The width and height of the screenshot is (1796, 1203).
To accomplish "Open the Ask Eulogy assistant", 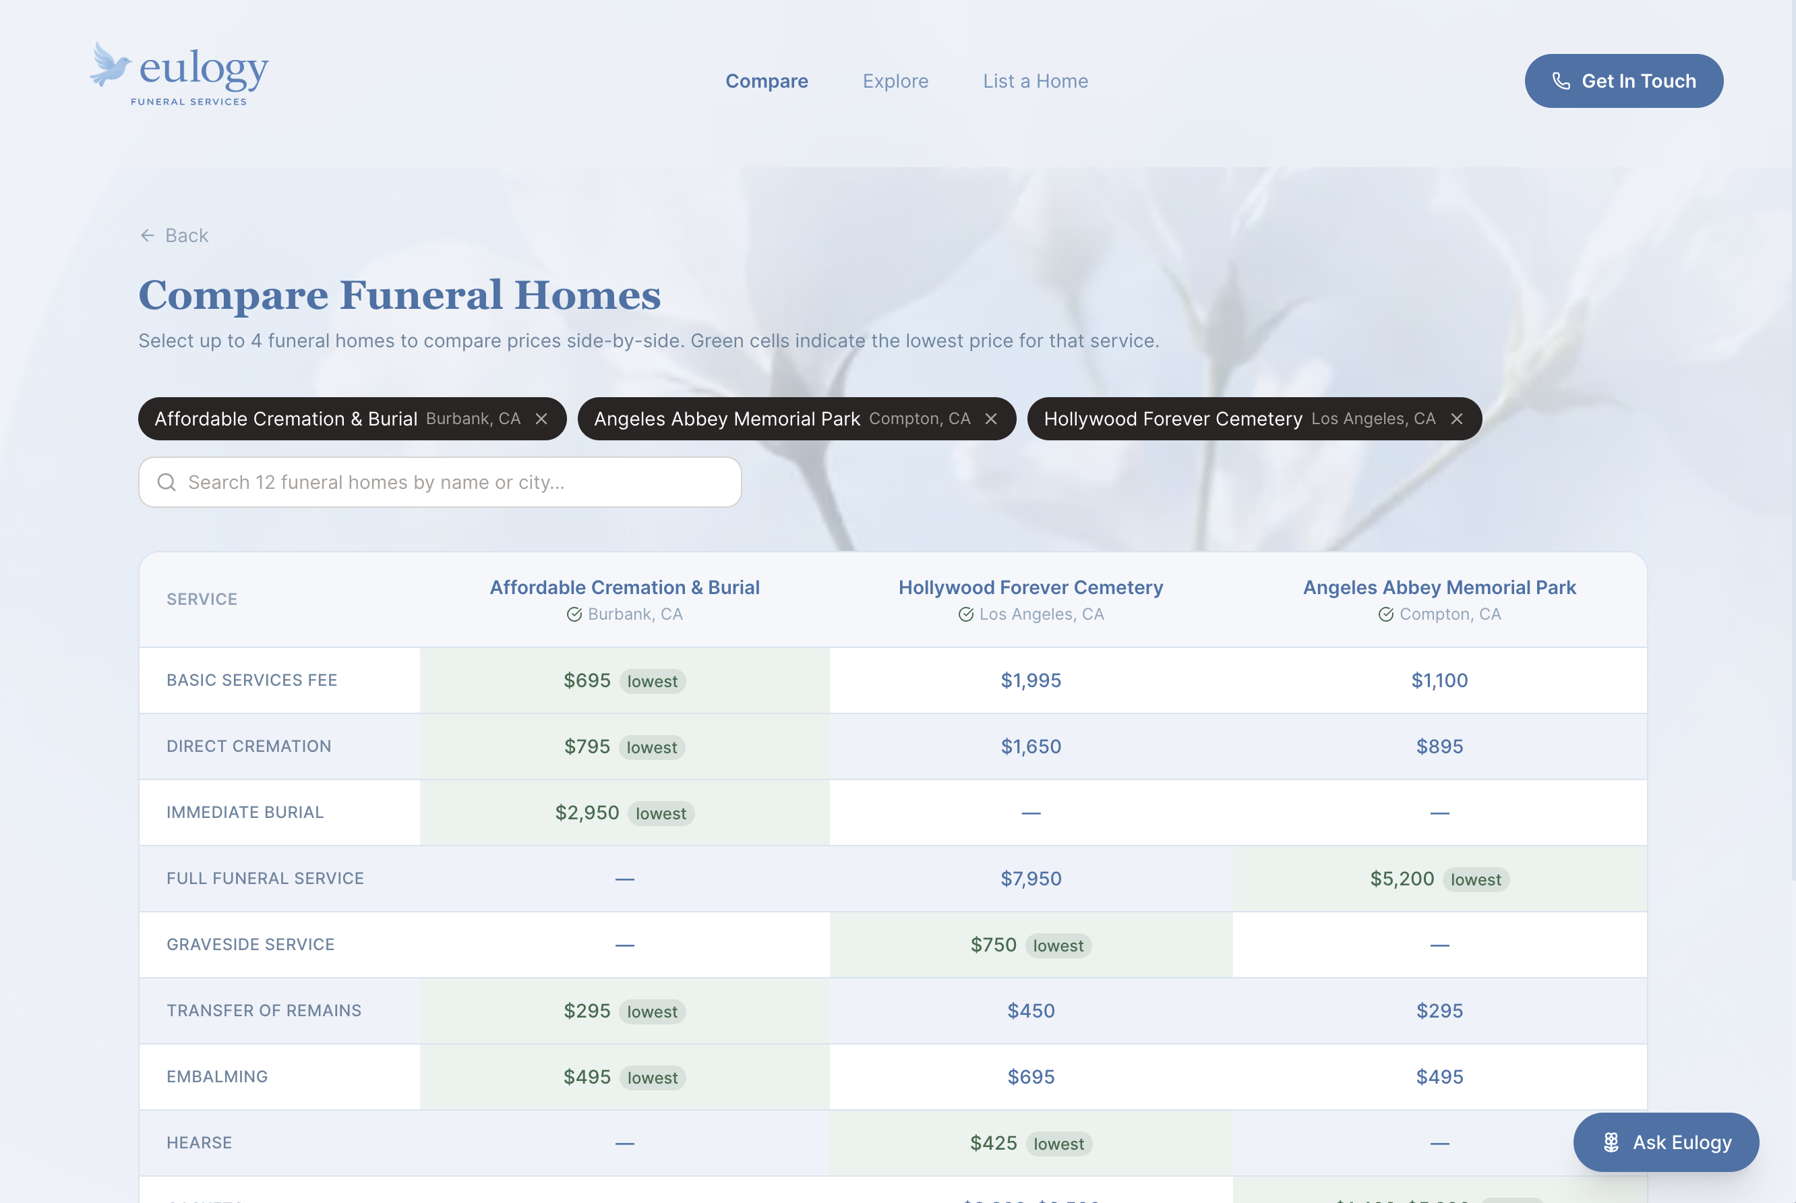I will [x=1666, y=1142].
